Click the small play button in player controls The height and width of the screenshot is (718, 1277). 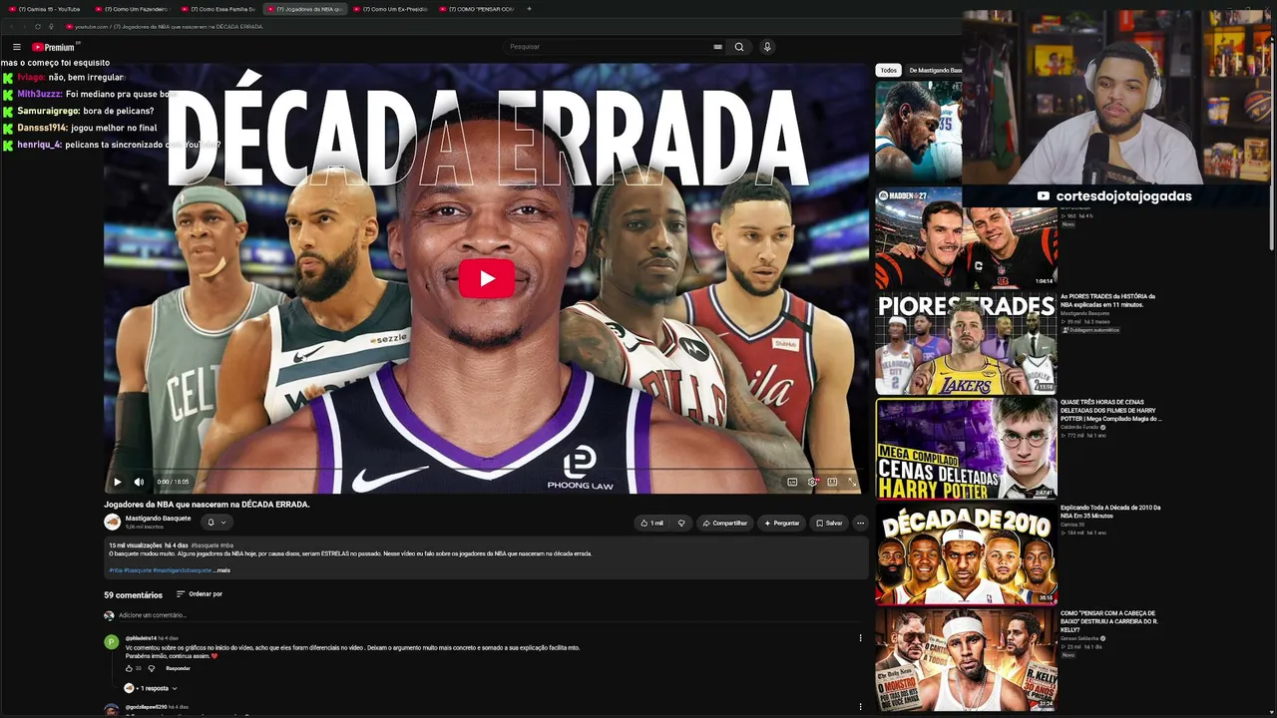pos(117,482)
